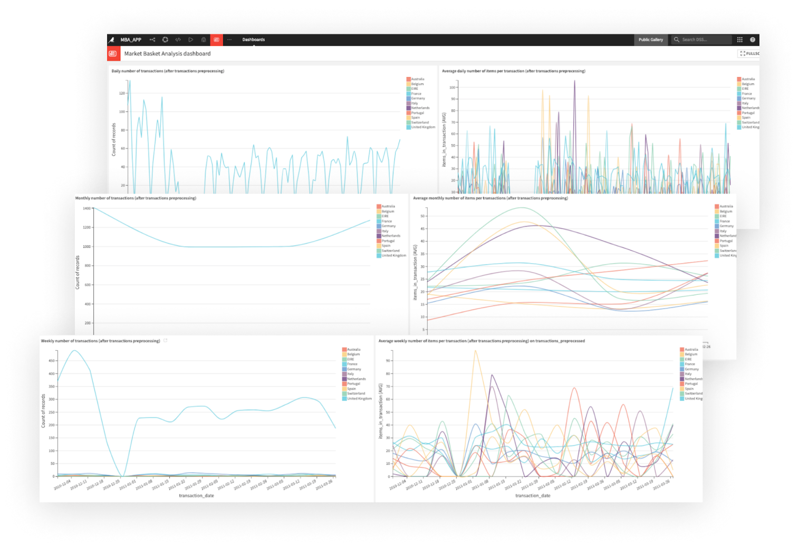799x548 pixels.
Task: Click the Dataiku bird logo home icon
Action: pyautogui.click(x=111, y=40)
